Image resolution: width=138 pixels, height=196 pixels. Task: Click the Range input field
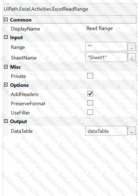coord(106,47)
